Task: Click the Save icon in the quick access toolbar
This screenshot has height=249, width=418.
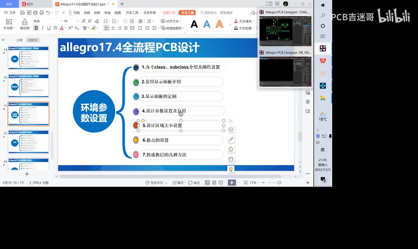Action: tap(23, 12)
